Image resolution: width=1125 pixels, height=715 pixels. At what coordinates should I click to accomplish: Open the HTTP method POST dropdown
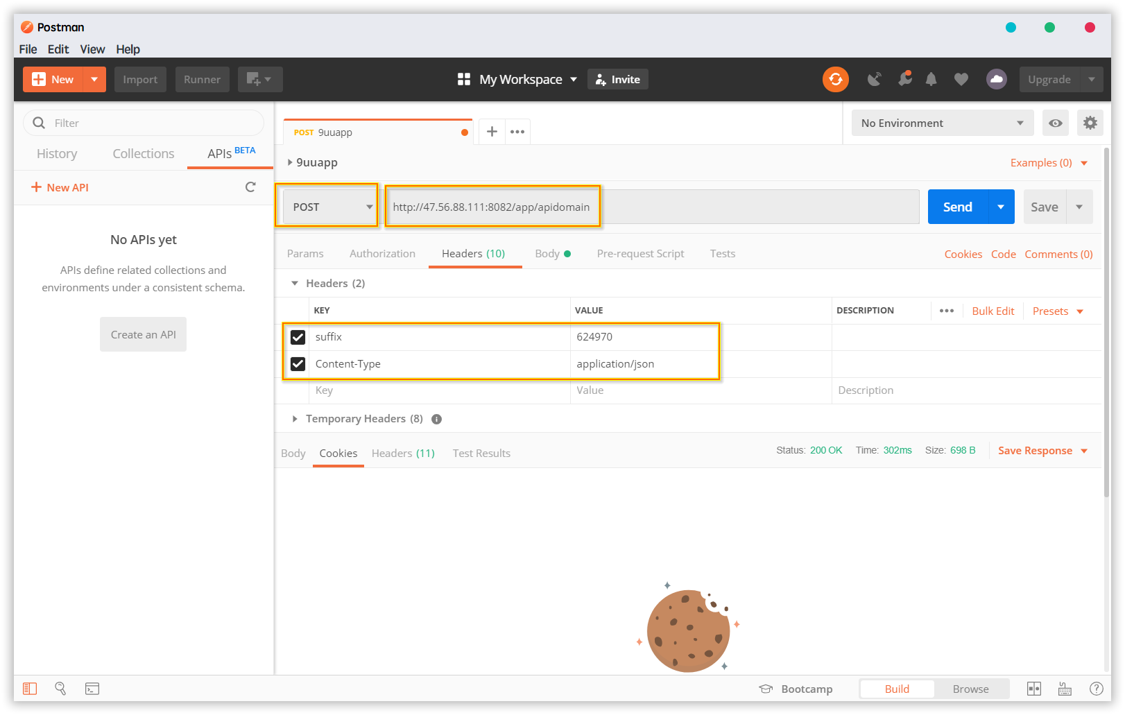(329, 207)
